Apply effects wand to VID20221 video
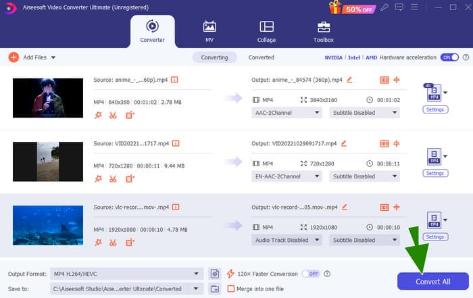The height and width of the screenshot is (298, 473). pyautogui.click(x=99, y=179)
